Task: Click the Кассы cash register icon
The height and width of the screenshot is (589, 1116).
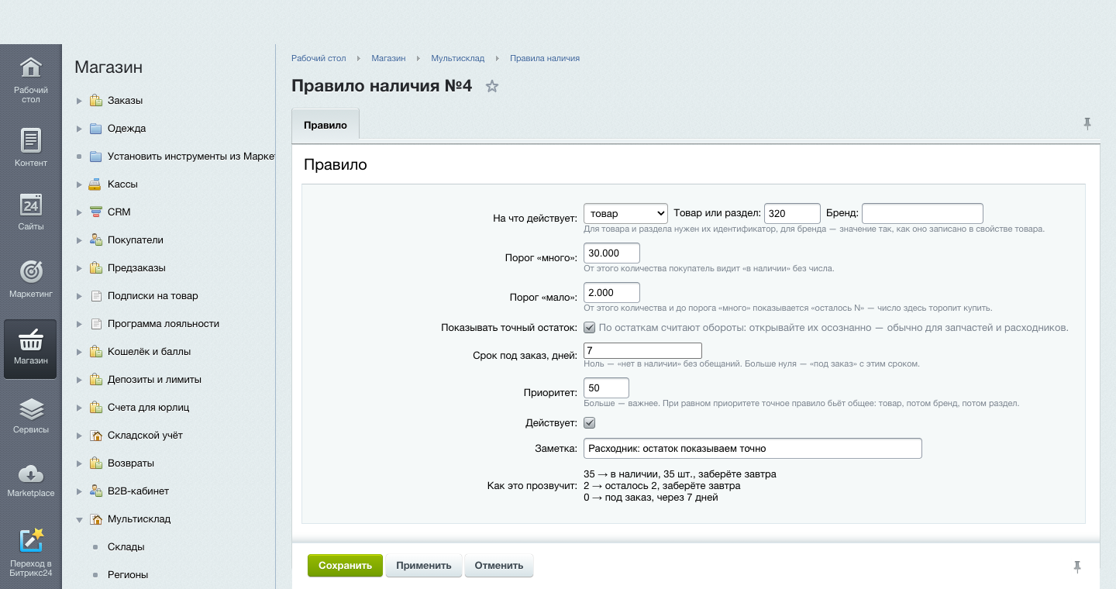Action: click(95, 184)
